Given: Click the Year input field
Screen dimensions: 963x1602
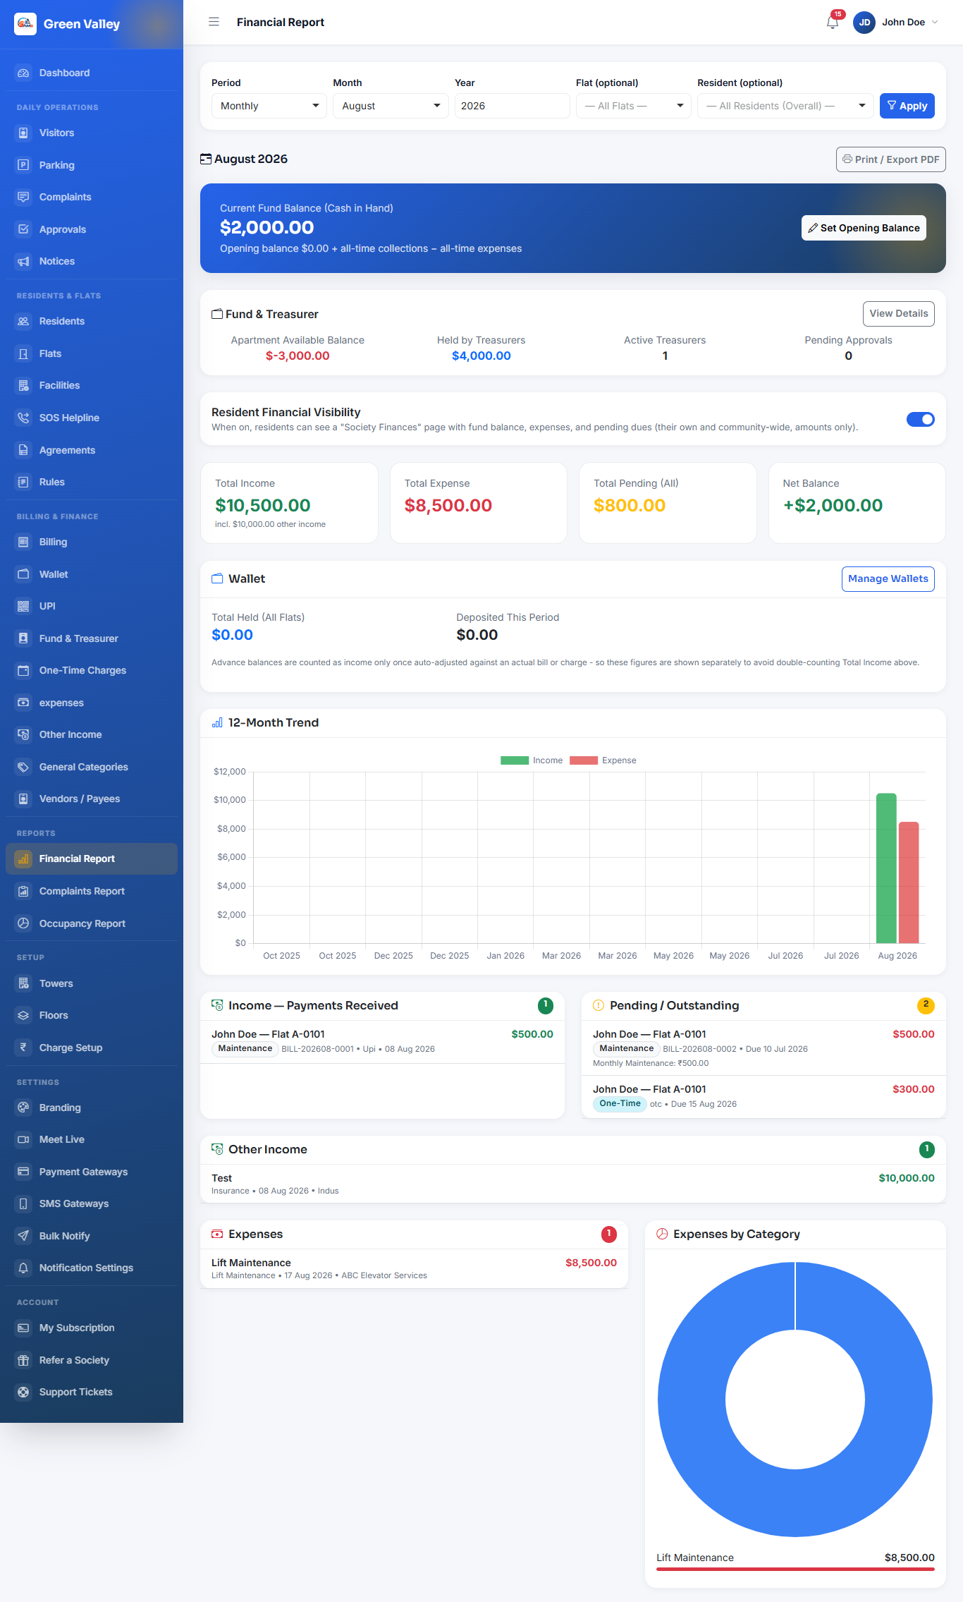Looking at the screenshot, I should click(x=512, y=106).
